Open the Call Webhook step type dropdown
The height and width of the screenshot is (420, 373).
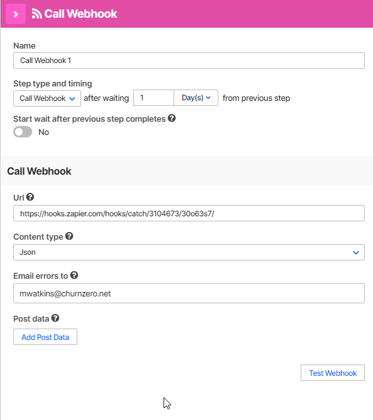(x=47, y=98)
